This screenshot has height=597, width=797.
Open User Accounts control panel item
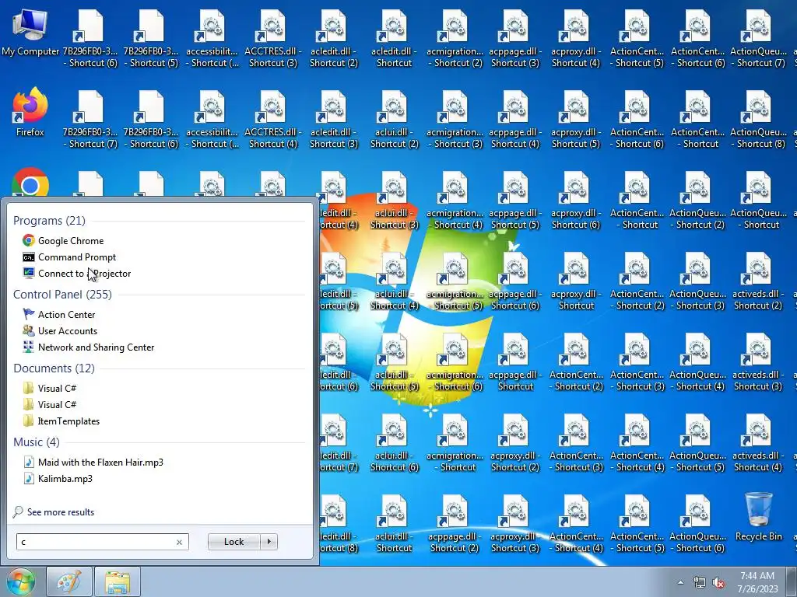point(61,331)
